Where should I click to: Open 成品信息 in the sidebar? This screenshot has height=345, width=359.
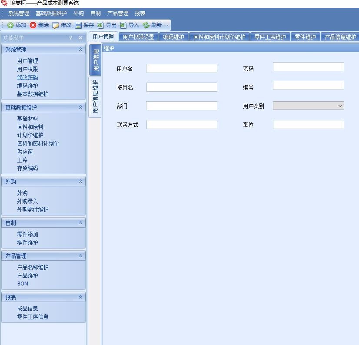click(x=27, y=309)
